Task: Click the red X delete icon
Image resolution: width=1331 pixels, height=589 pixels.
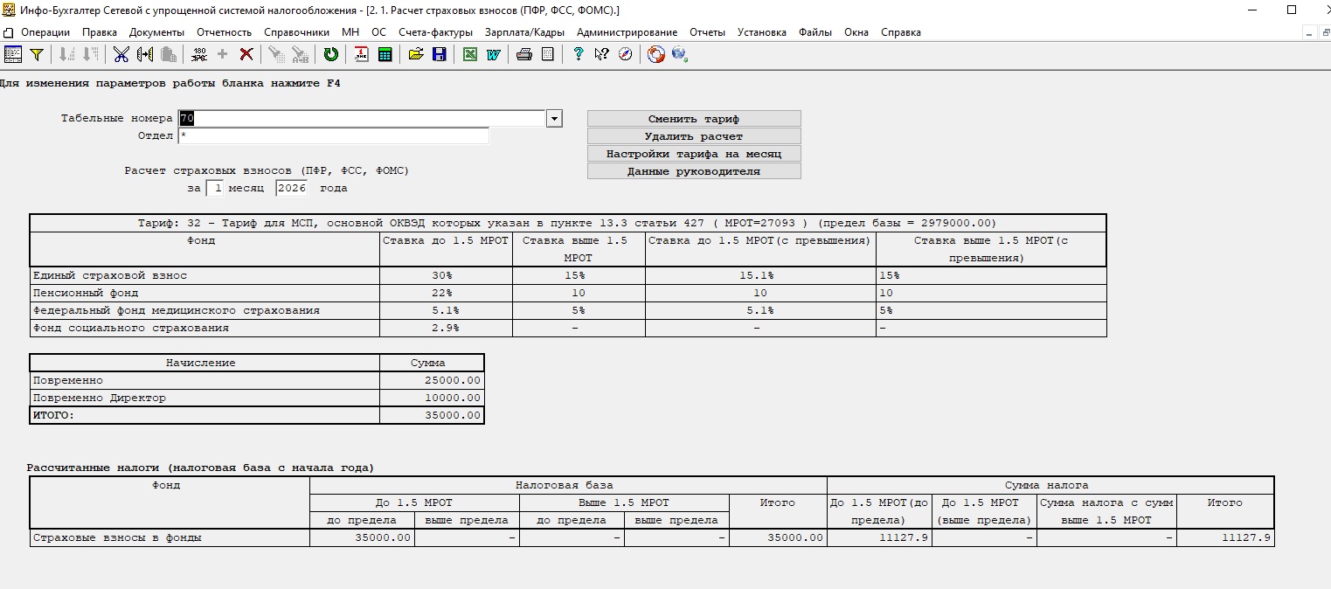Action: (246, 54)
